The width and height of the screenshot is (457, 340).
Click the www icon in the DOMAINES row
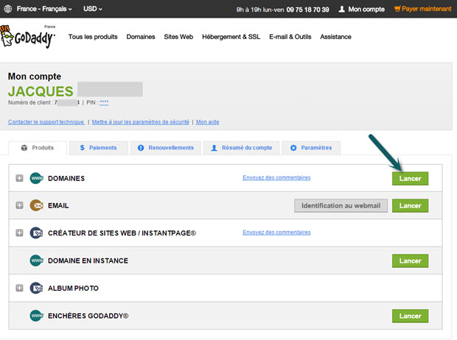click(36, 178)
